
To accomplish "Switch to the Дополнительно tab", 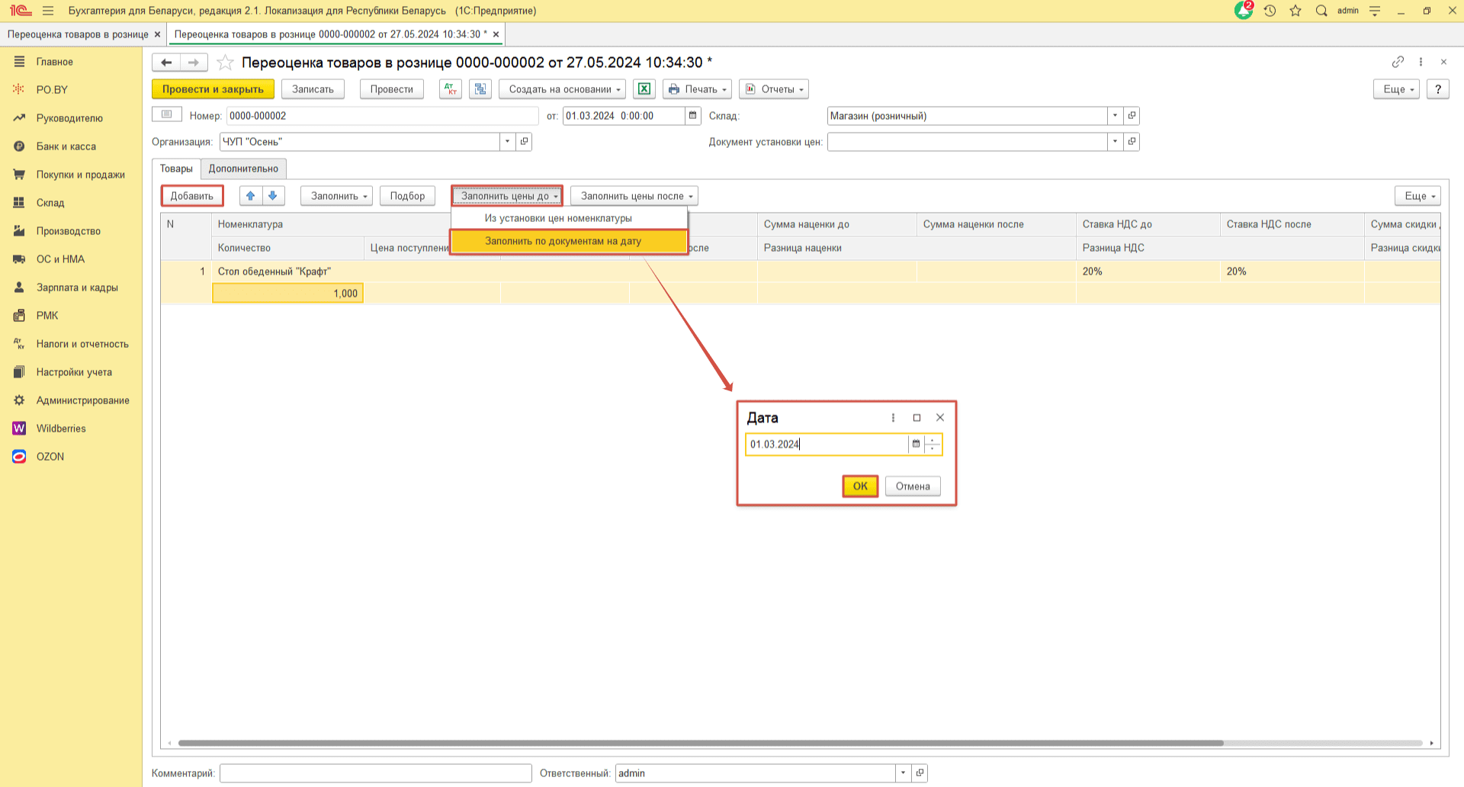I will [x=243, y=169].
